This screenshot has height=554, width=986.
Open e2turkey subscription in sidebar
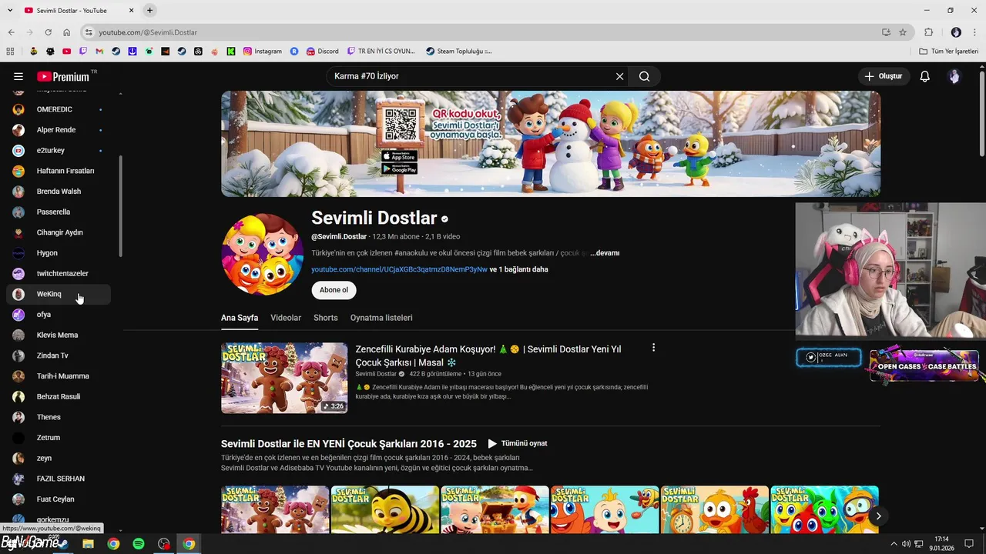click(x=59, y=150)
